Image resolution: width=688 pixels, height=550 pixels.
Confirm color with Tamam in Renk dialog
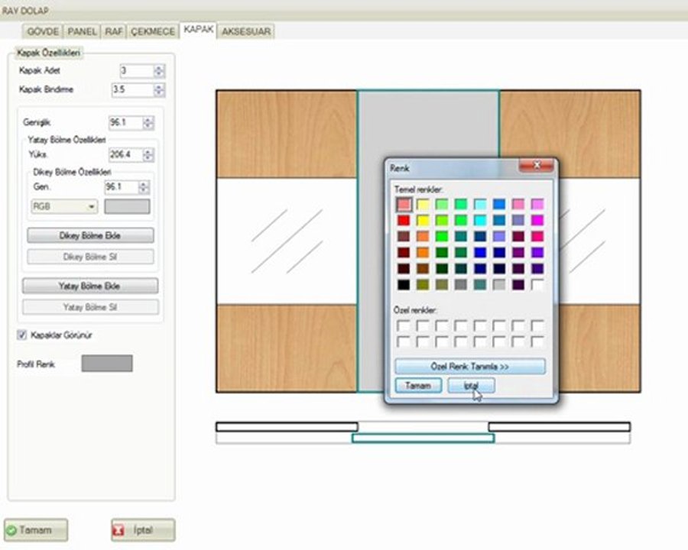click(418, 386)
